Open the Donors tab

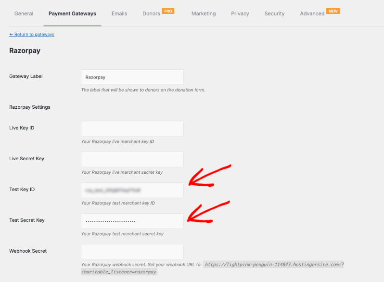pyautogui.click(x=151, y=13)
